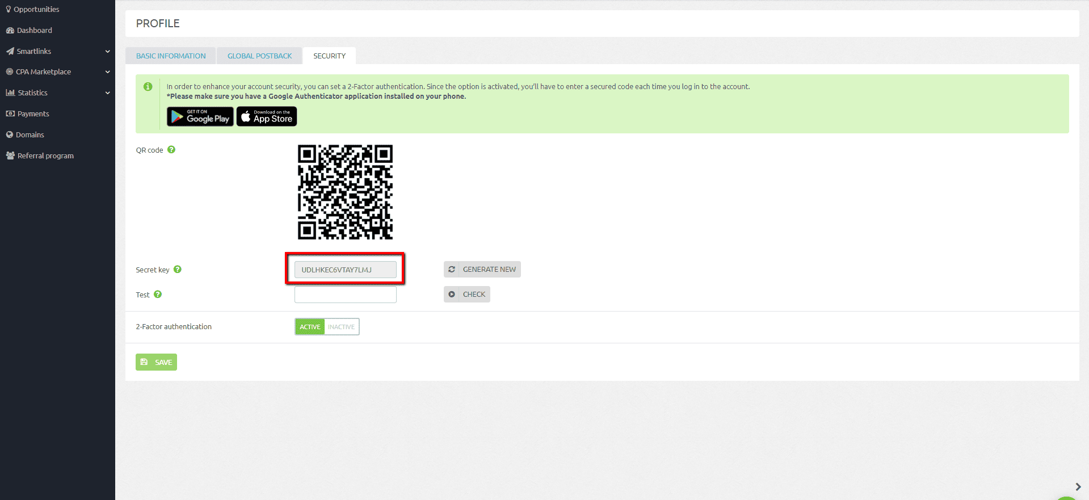This screenshot has height=500, width=1089.
Task: Set 2-Factor authentication to Inactive
Action: [x=341, y=327]
